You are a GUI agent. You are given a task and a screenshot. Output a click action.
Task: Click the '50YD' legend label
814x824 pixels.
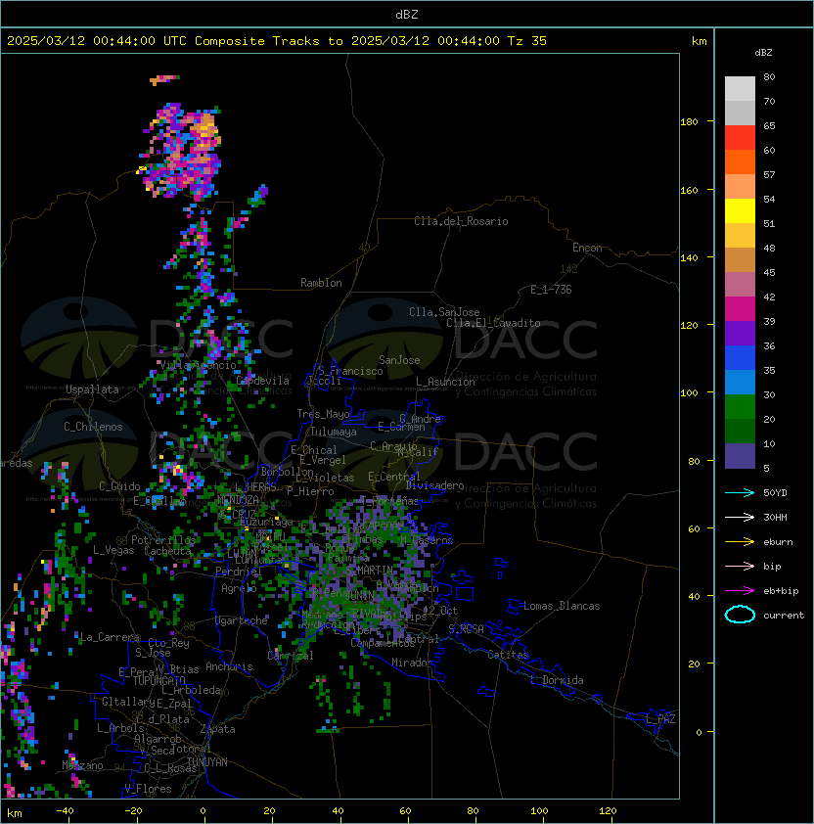click(775, 493)
